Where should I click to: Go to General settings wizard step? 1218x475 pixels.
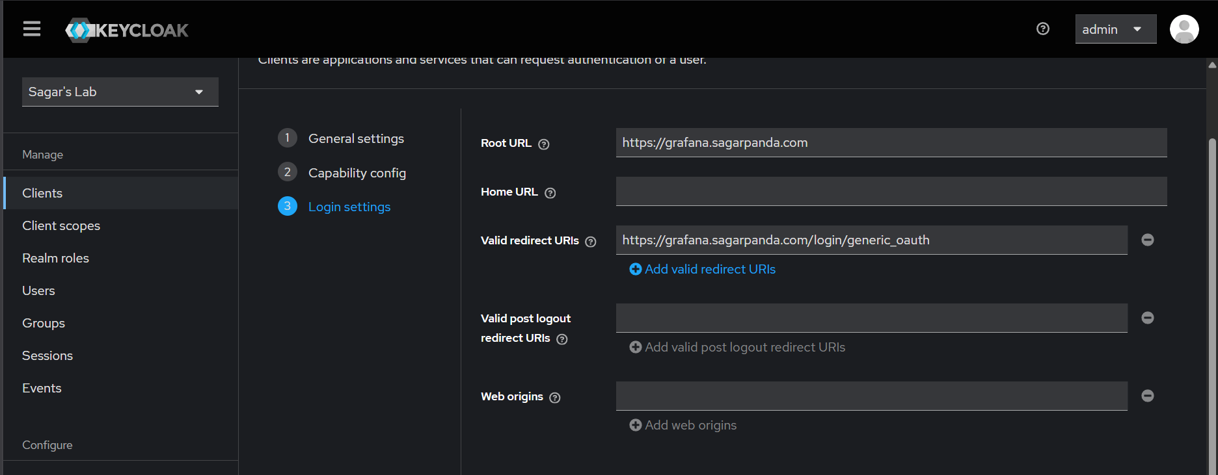click(341, 138)
